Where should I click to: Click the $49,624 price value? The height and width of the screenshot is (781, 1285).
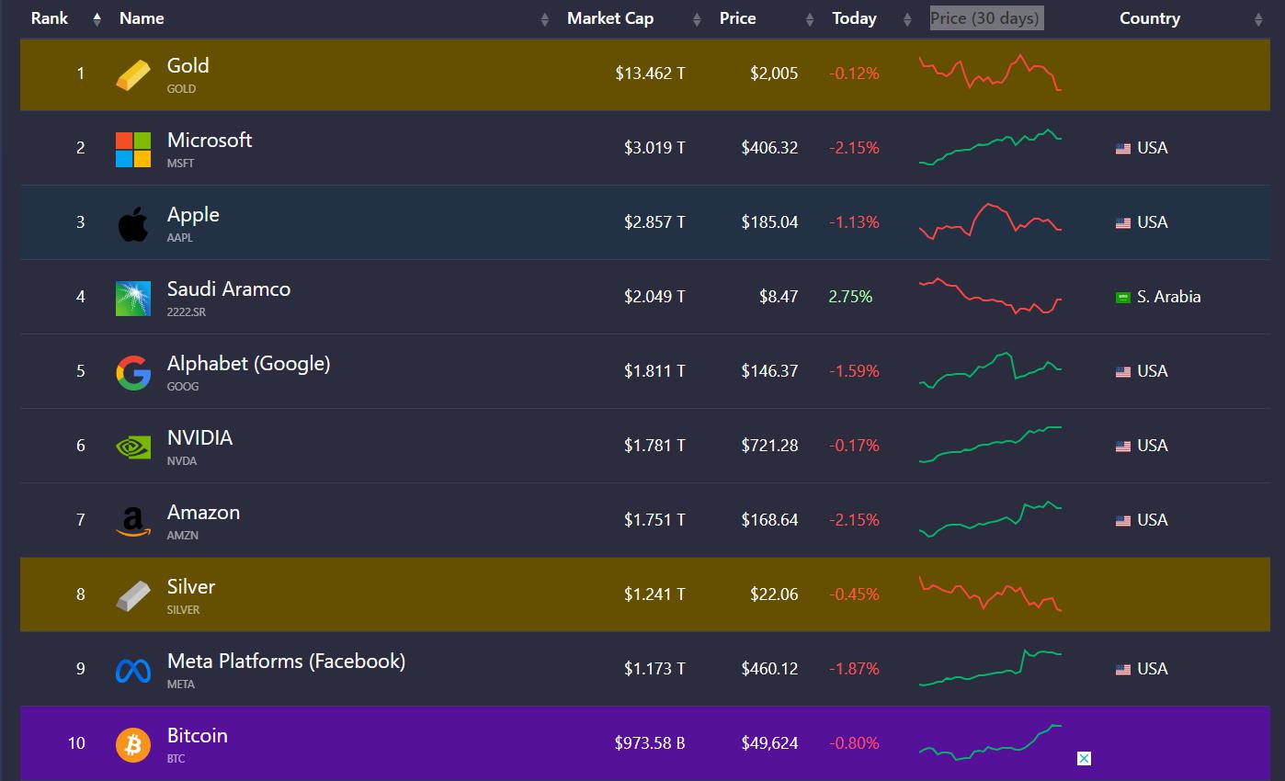click(x=770, y=743)
